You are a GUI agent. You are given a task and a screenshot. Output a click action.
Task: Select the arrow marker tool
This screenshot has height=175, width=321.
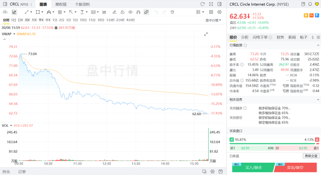point(71,12)
